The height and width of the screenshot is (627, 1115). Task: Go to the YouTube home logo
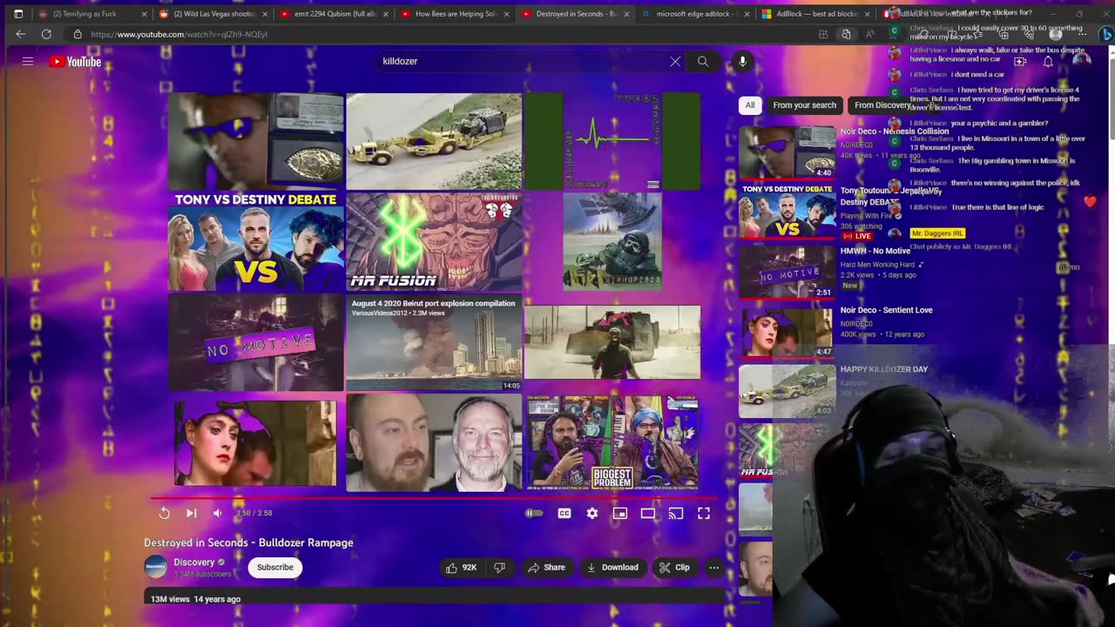click(x=75, y=62)
